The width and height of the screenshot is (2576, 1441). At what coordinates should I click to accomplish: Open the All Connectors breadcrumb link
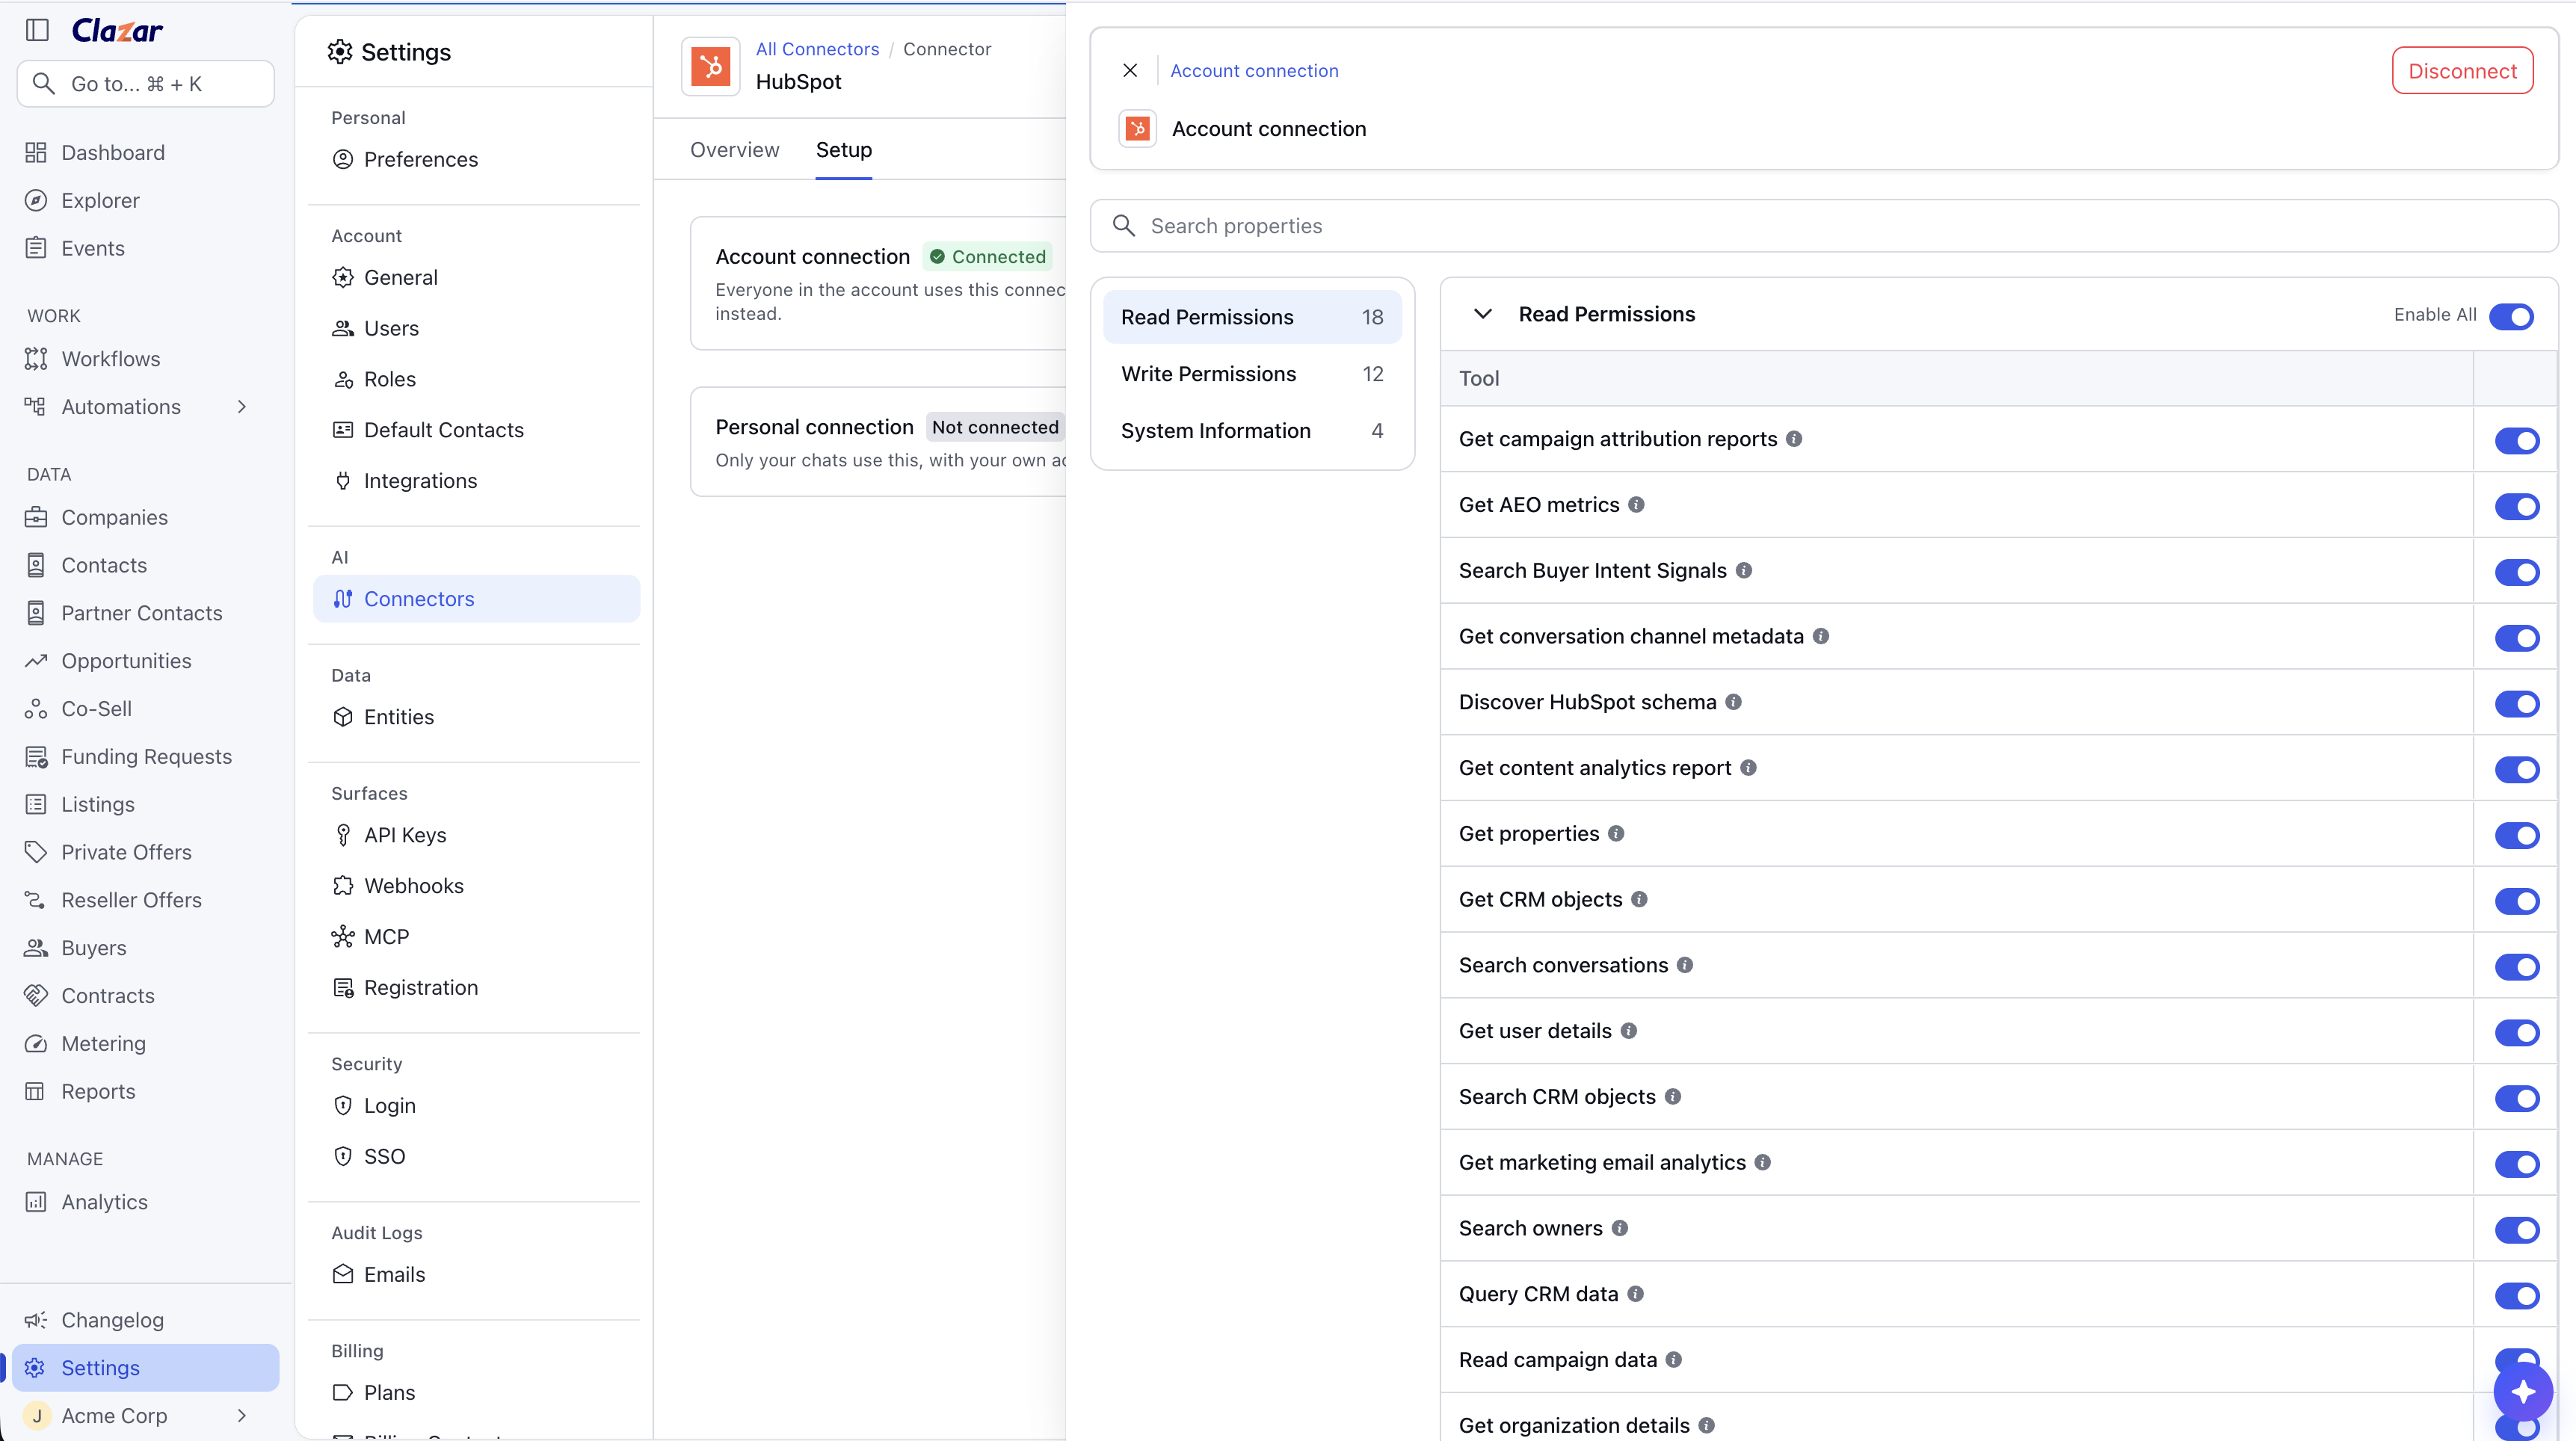tap(817, 49)
